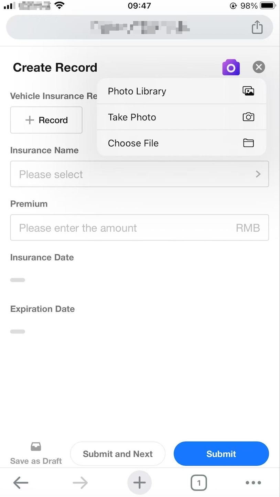Viewport: 280px width, 497px height.
Task: Choose Photo Library from the menu
Action: point(137,91)
